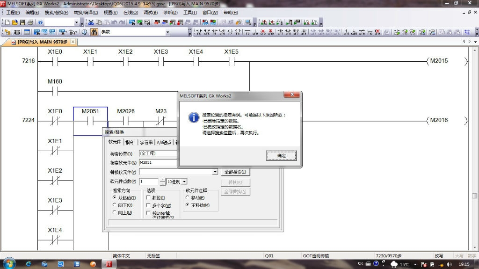479x269 pixels.
Task: Select the M2015 output coil
Action: tap(447, 61)
